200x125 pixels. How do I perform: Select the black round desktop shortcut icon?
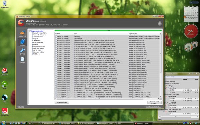click(x=5, y=98)
